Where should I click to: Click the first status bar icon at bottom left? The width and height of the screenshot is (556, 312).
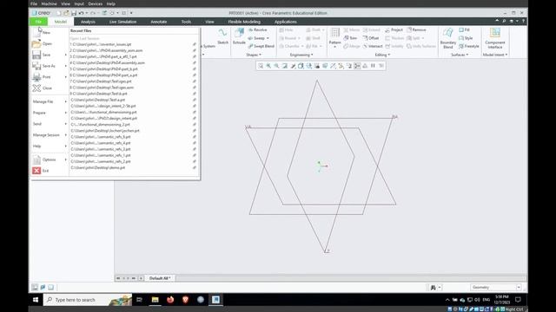point(35,287)
